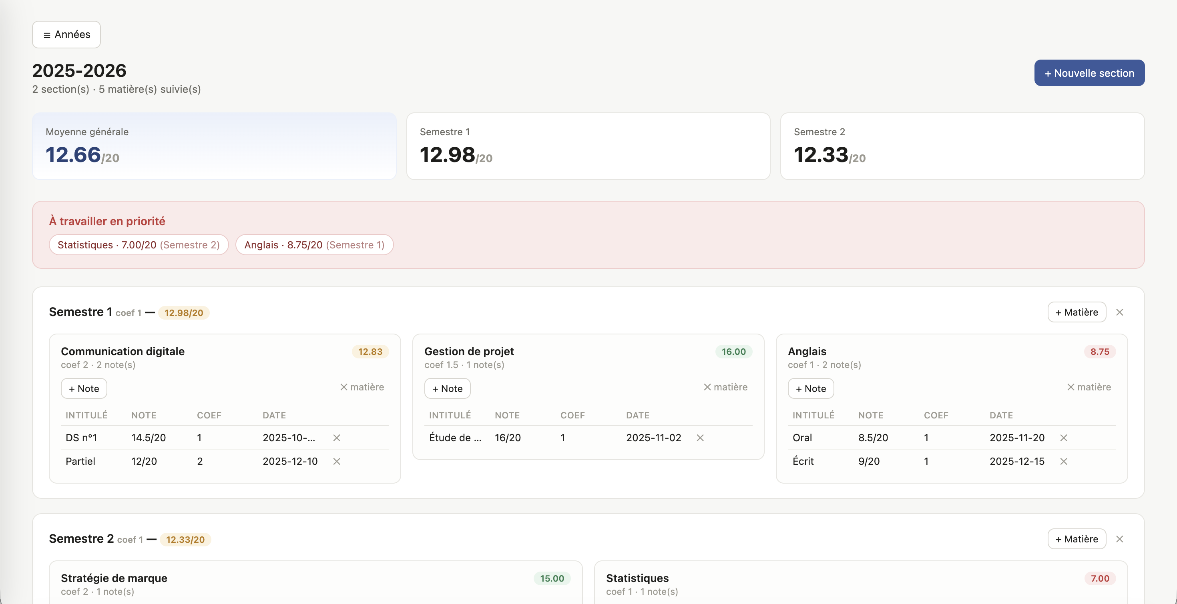Click the 2025-2026 year heading
The height and width of the screenshot is (604, 1177).
80,71
